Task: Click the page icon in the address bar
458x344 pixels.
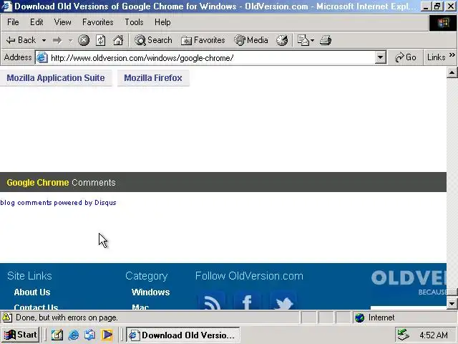Action: (x=42, y=57)
